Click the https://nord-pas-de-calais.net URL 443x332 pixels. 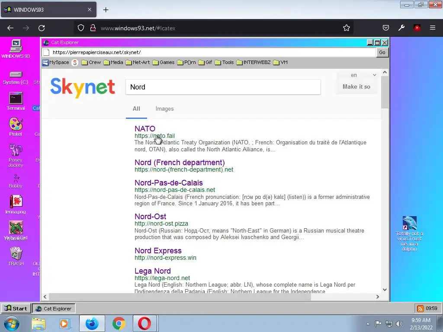click(175, 190)
